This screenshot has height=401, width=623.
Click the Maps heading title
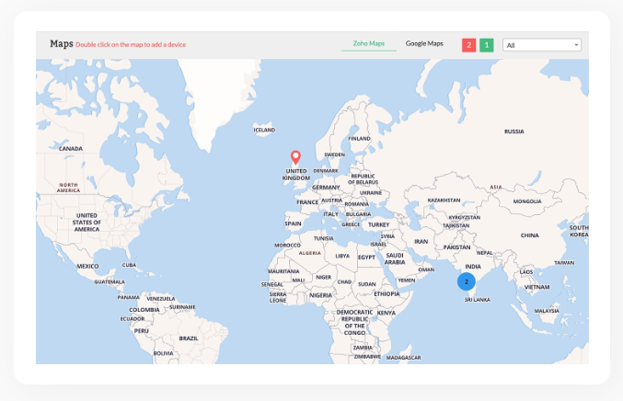pyautogui.click(x=61, y=43)
